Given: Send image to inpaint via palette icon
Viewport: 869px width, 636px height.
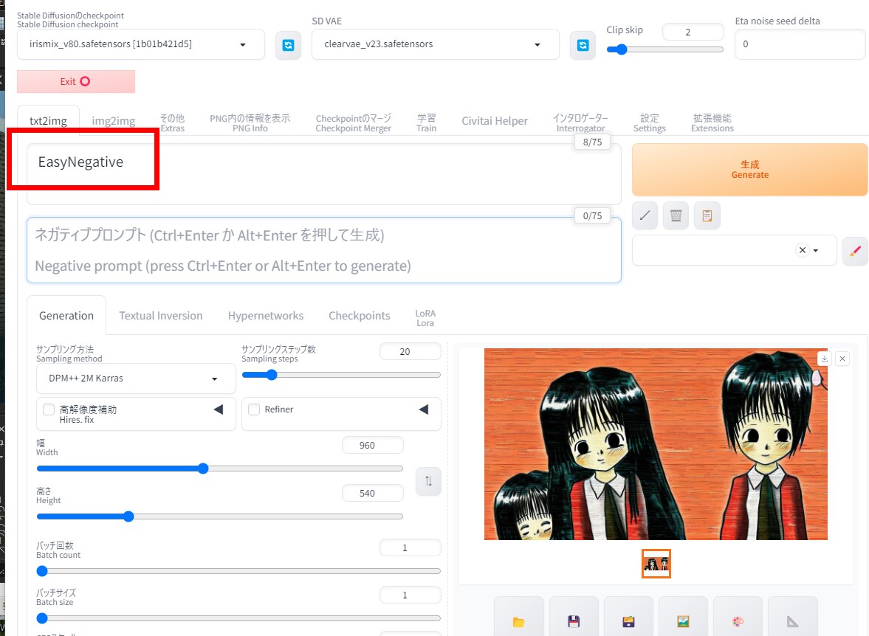Looking at the screenshot, I should click(x=738, y=621).
